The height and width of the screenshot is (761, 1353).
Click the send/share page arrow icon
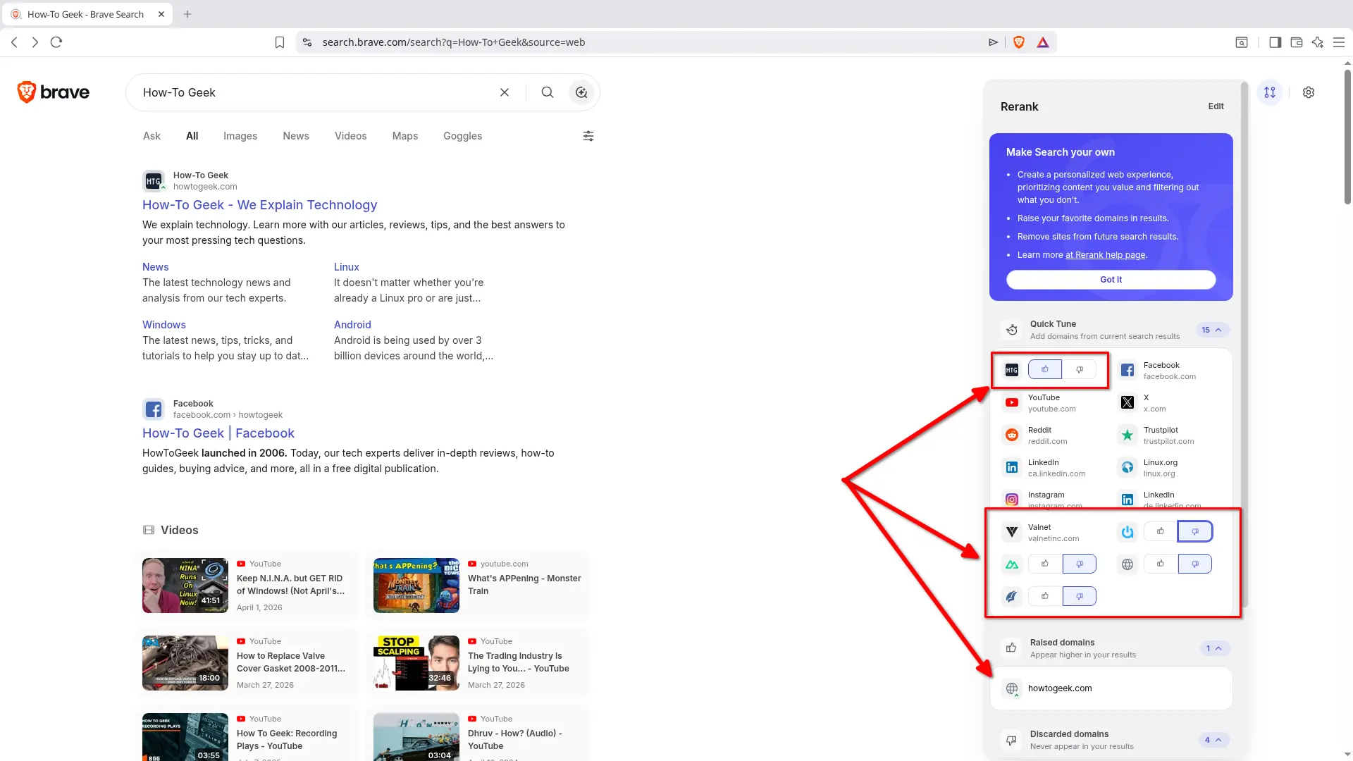click(x=993, y=42)
